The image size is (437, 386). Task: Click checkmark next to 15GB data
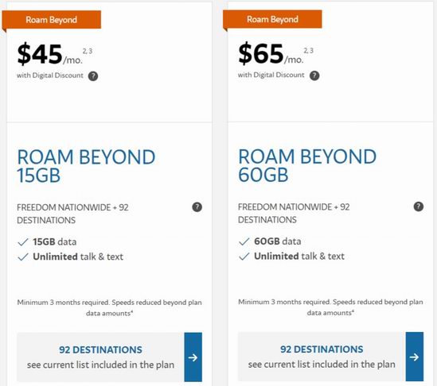(23, 242)
